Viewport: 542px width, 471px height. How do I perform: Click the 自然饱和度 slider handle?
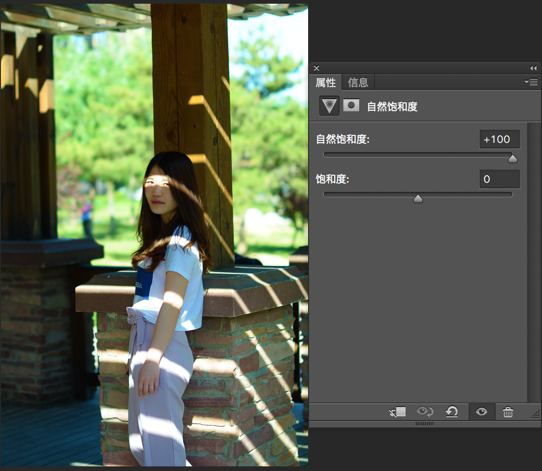[513, 159]
